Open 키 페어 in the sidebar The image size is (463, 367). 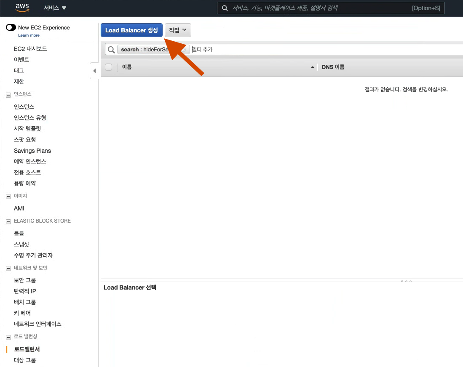22,313
